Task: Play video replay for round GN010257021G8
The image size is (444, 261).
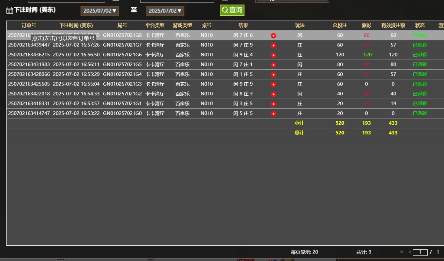Action: click(274, 35)
